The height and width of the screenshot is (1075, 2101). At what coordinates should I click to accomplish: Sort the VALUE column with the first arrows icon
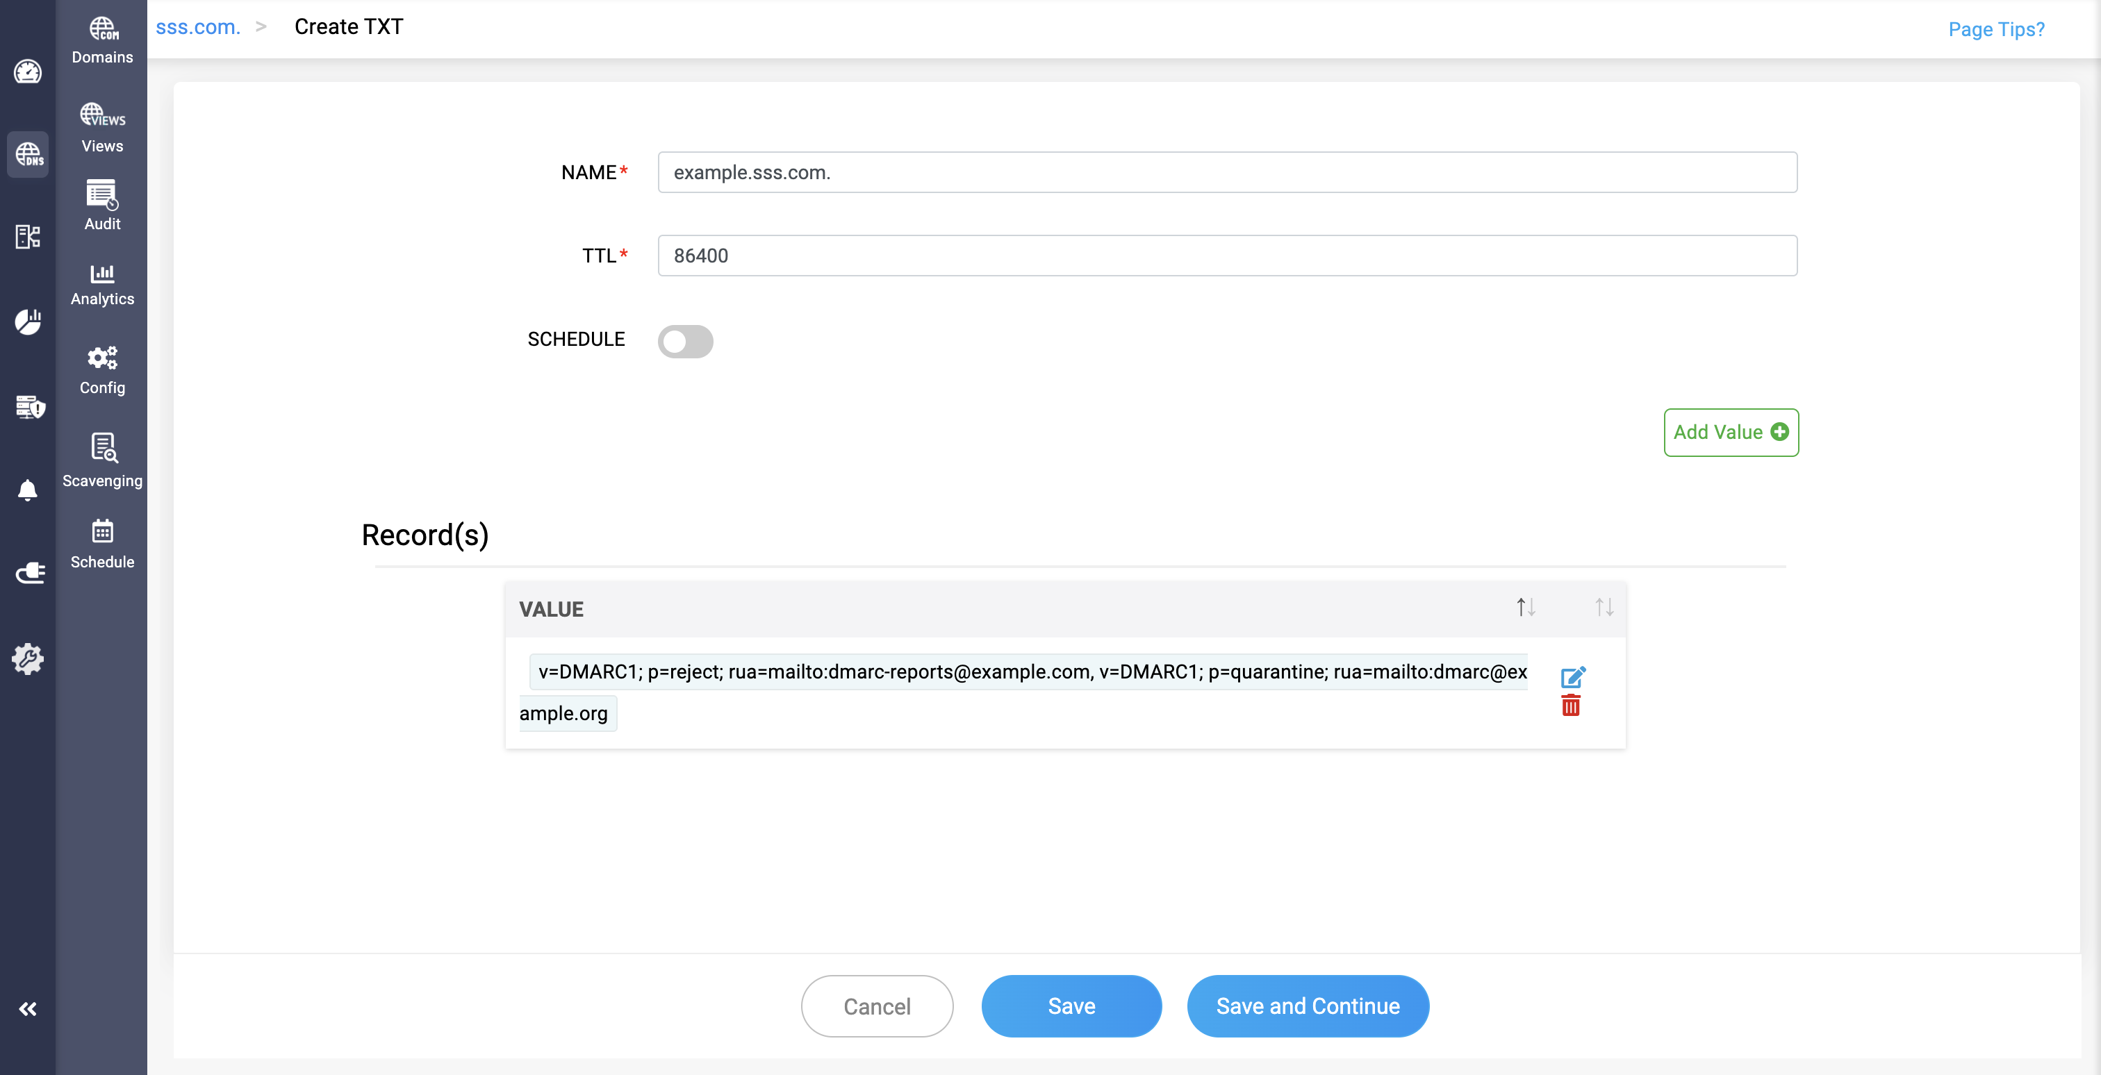point(1525,607)
